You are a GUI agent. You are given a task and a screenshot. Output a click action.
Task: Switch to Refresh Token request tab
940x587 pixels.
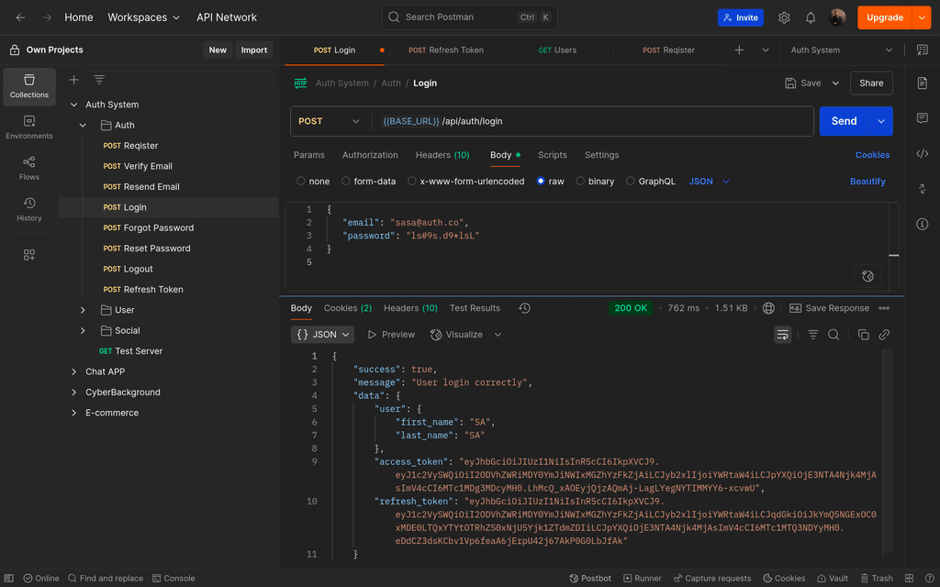click(x=446, y=50)
